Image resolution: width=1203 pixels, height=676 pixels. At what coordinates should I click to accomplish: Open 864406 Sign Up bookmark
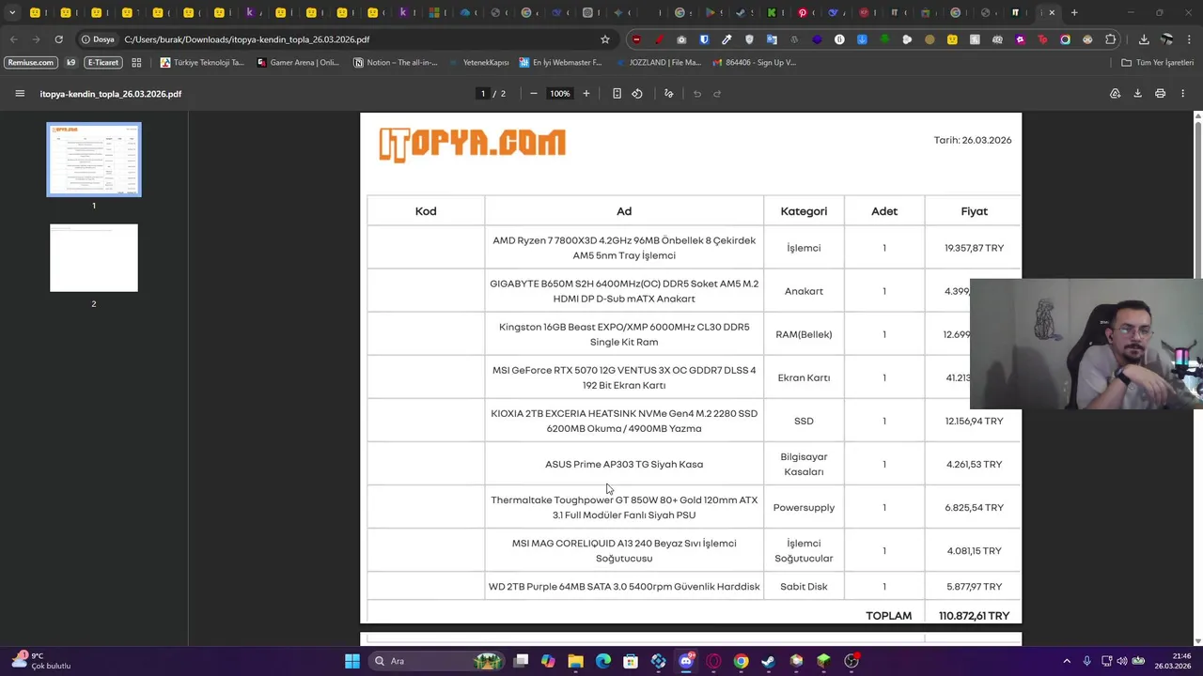755,63
